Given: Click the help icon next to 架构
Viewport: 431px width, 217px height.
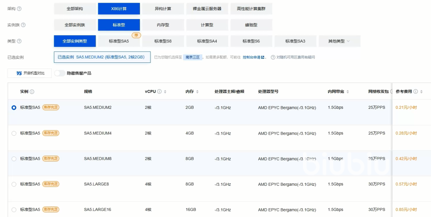Looking at the screenshot, I should tap(19, 9).
